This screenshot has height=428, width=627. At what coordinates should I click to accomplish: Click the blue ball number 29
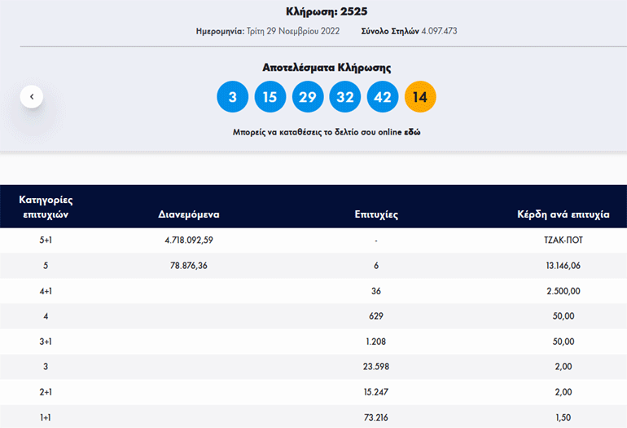(308, 97)
